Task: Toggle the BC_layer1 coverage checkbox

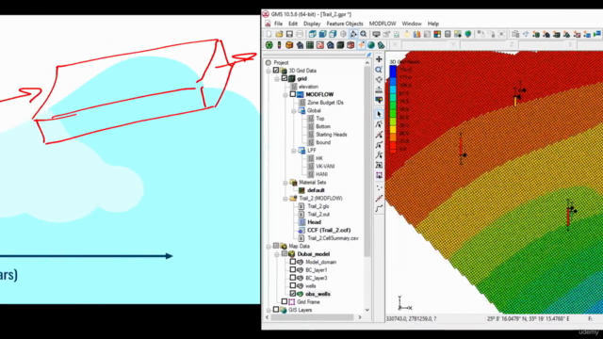Action: 293,270
